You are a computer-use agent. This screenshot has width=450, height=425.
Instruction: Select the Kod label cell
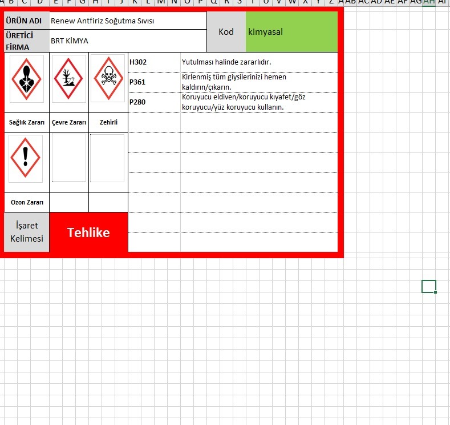click(226, 31)
